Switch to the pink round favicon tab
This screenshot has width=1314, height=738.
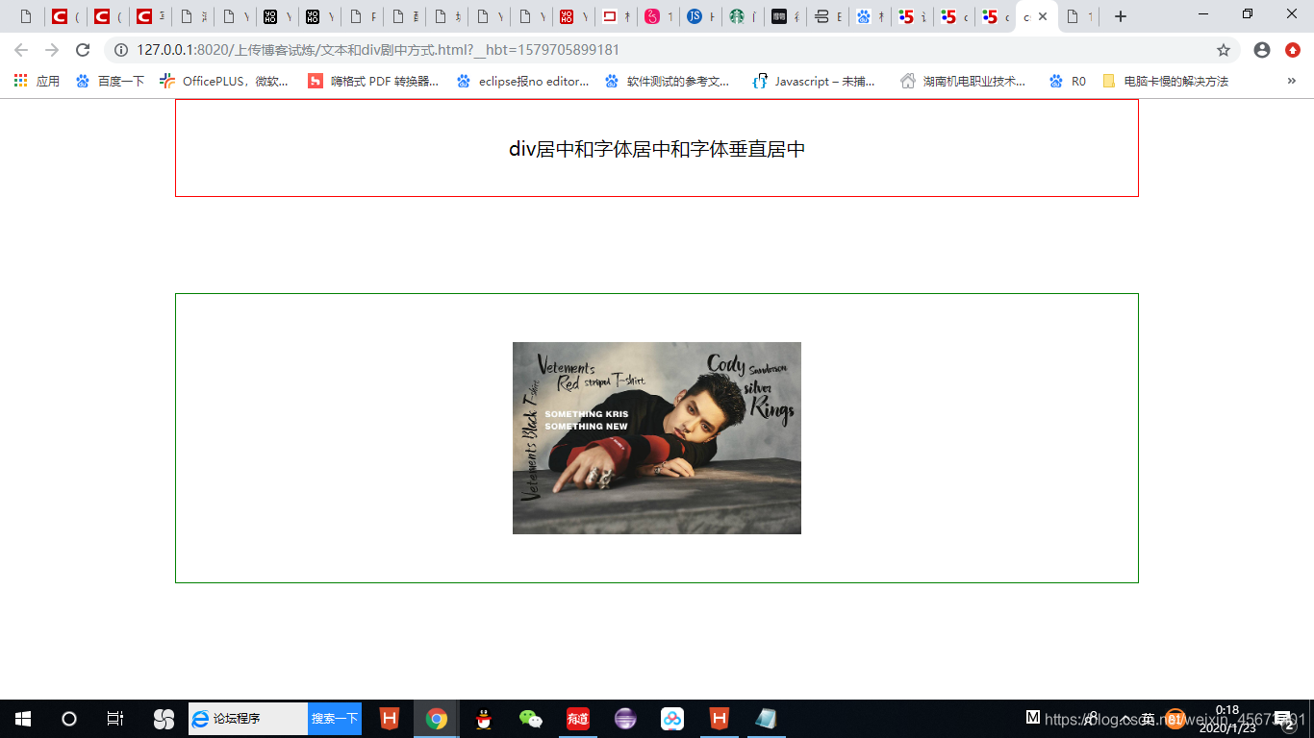click(x=658, y=16)
